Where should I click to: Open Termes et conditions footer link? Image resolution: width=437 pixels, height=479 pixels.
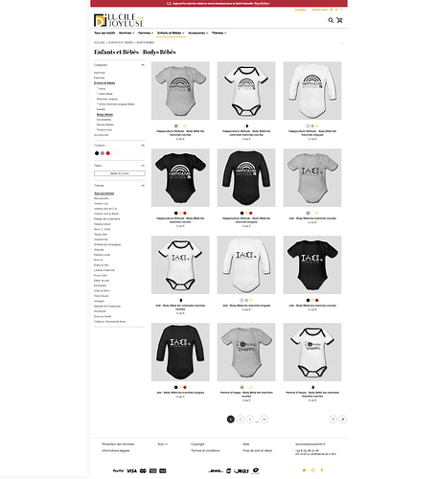pyautogui.click(x=205, y=450)
